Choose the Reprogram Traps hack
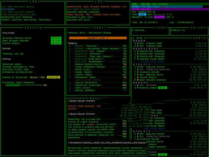This screenshot has height=157, width=209. click(98, 77)
